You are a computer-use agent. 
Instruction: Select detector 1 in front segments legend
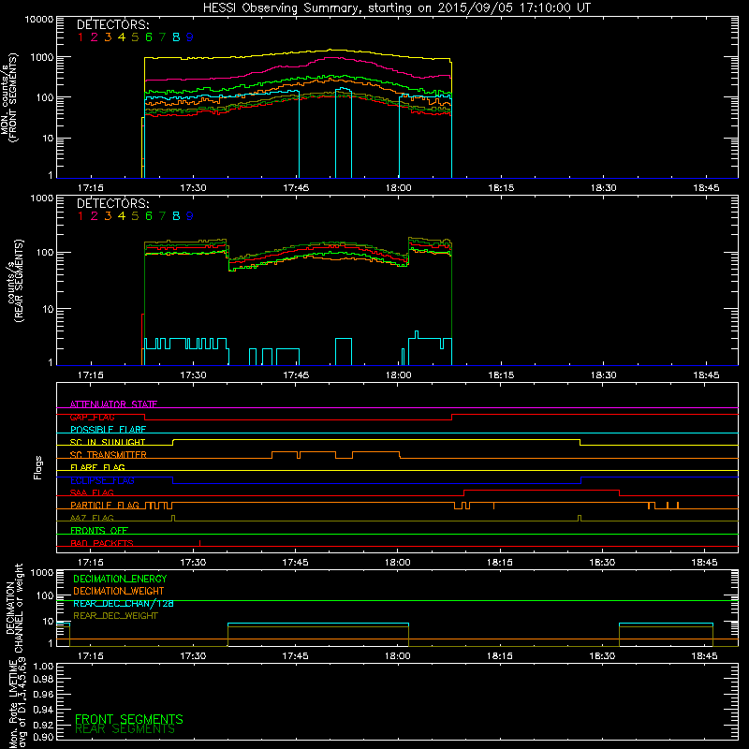[81, 37]
